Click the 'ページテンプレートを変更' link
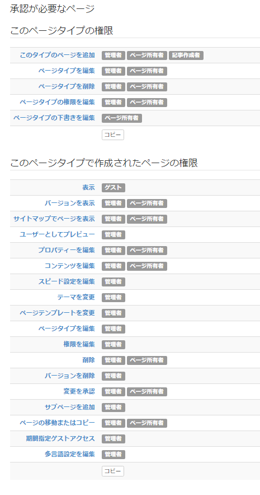 pyautogui.click(x=57, y=313)
